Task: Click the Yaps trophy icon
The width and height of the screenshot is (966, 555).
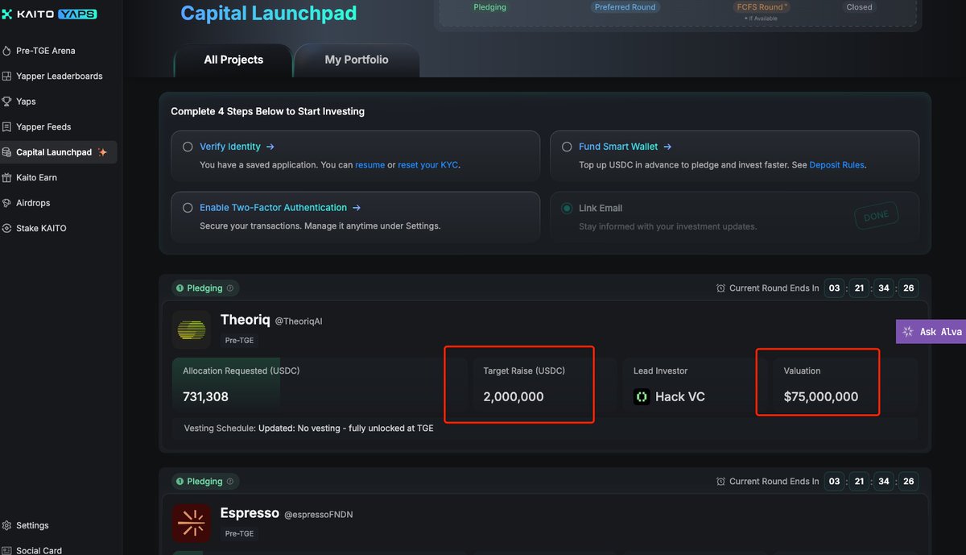Action: 7,101
